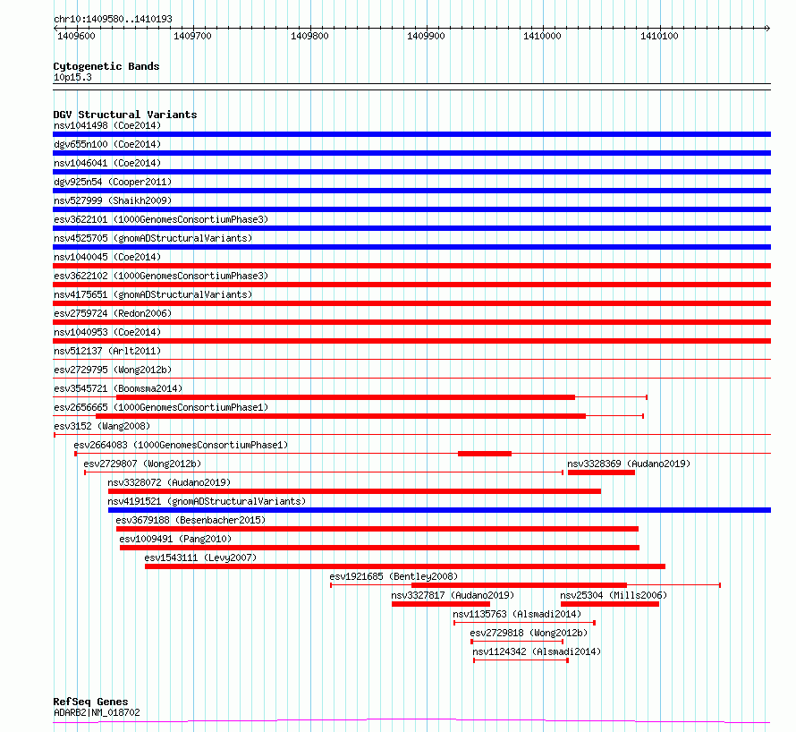The image size is (796, 732).
Task: Click esv2729807 (Wong2012b) variant label
Action: click(x=142, y=464)
